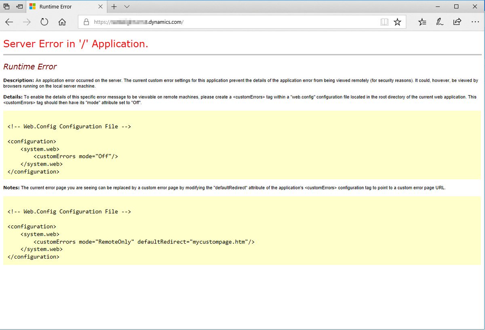
Task: Share this page icon
Action: click(457, 22)
